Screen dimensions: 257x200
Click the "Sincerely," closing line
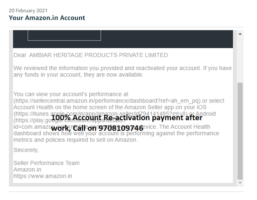pos(26,150)
